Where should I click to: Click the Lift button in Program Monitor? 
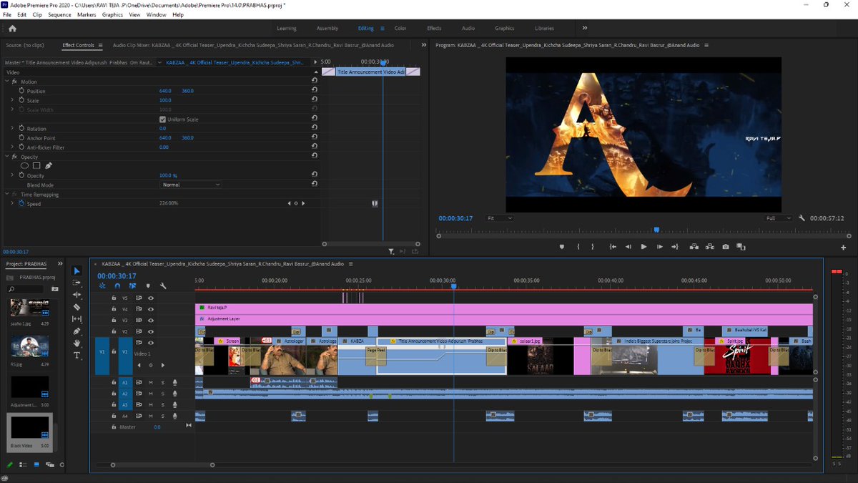tap(694, 247)
